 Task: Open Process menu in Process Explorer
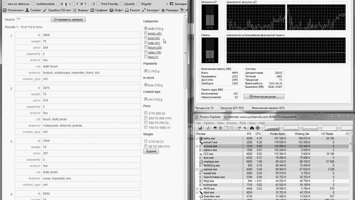click(x=232, y=123)
